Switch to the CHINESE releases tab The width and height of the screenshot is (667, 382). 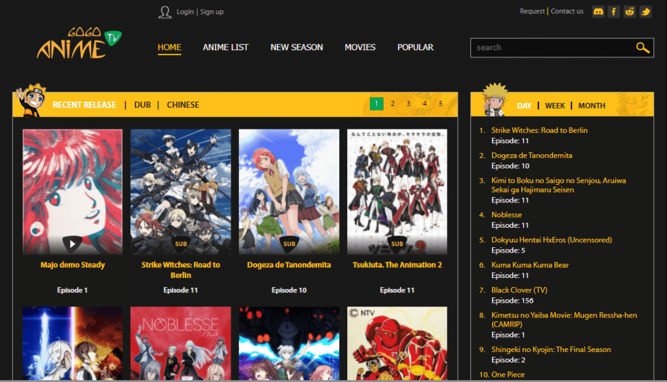(183, 105)
